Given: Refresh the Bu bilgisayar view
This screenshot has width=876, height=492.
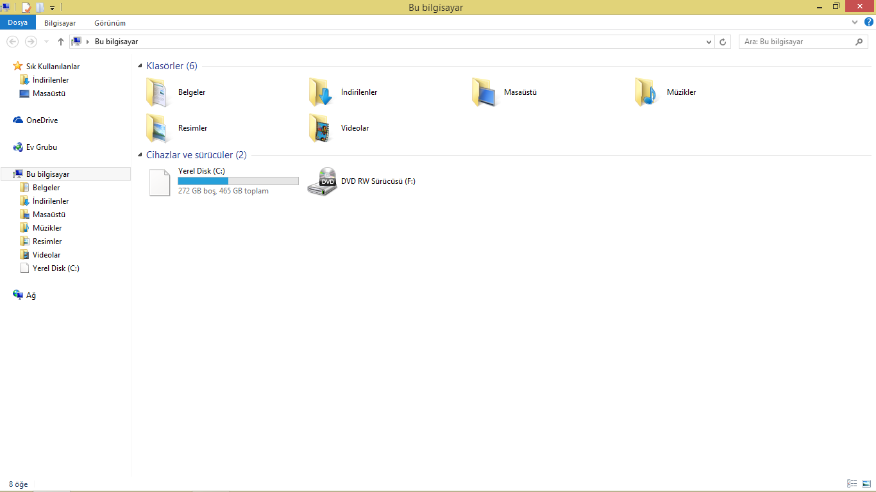Looking at the screenshot, I should click(x=723, y=42).
